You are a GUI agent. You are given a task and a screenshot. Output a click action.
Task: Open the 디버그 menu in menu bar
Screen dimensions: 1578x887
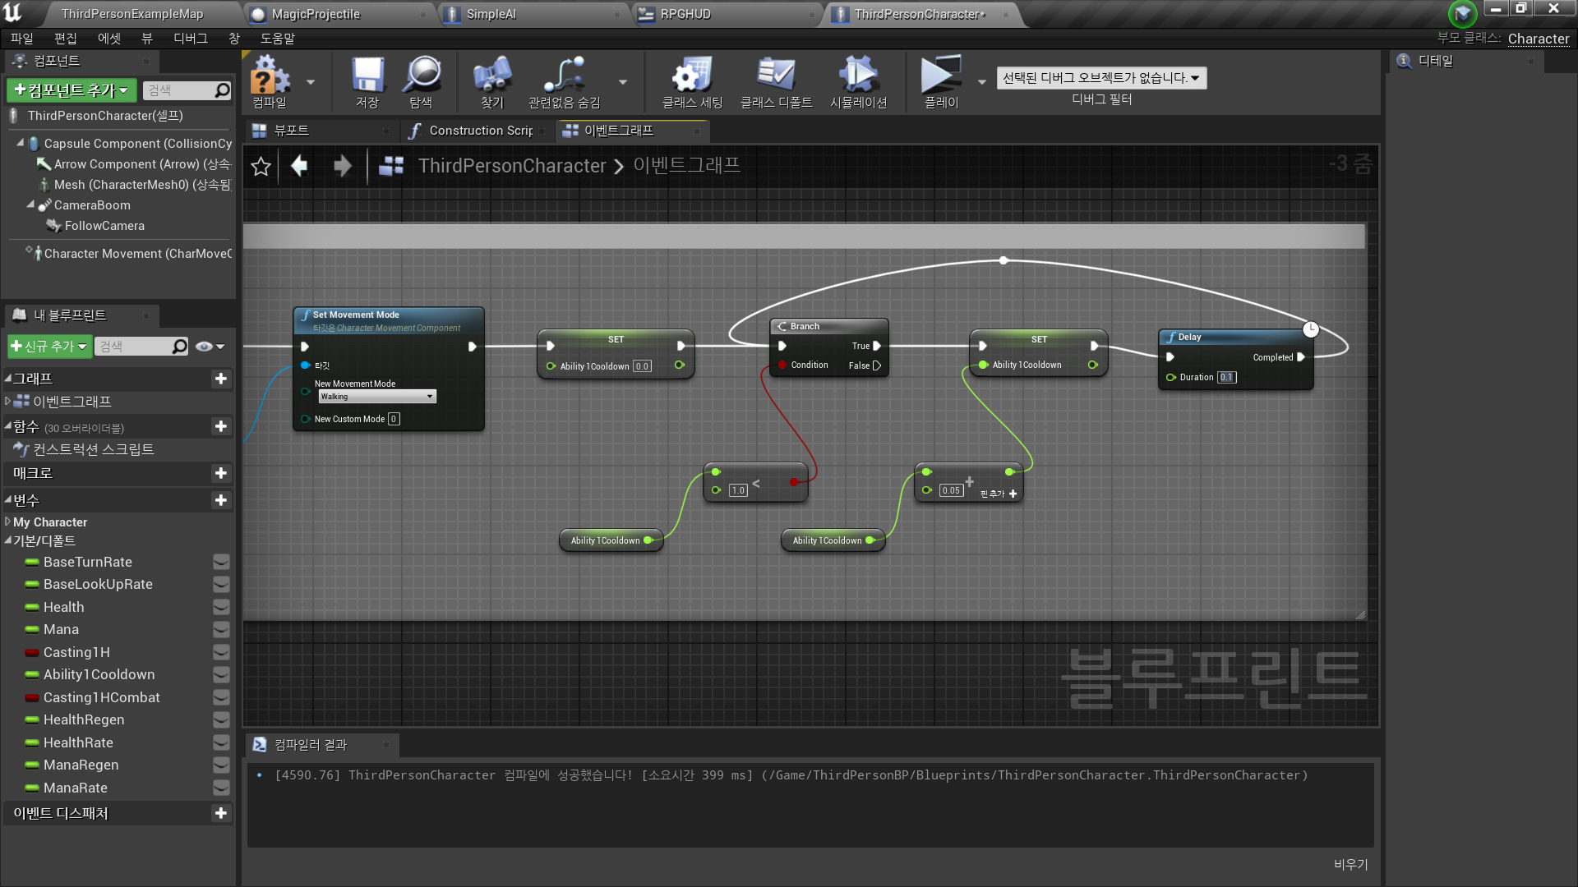click(190, 39)
